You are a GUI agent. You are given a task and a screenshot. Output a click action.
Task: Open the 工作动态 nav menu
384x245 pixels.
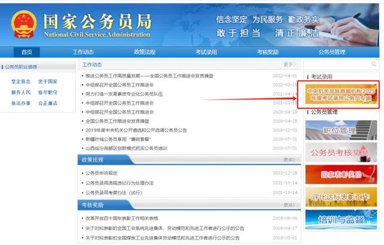83,52
